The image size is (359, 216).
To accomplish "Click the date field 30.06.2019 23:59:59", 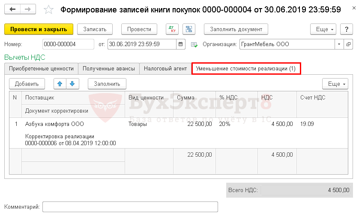I will (142, 44).
